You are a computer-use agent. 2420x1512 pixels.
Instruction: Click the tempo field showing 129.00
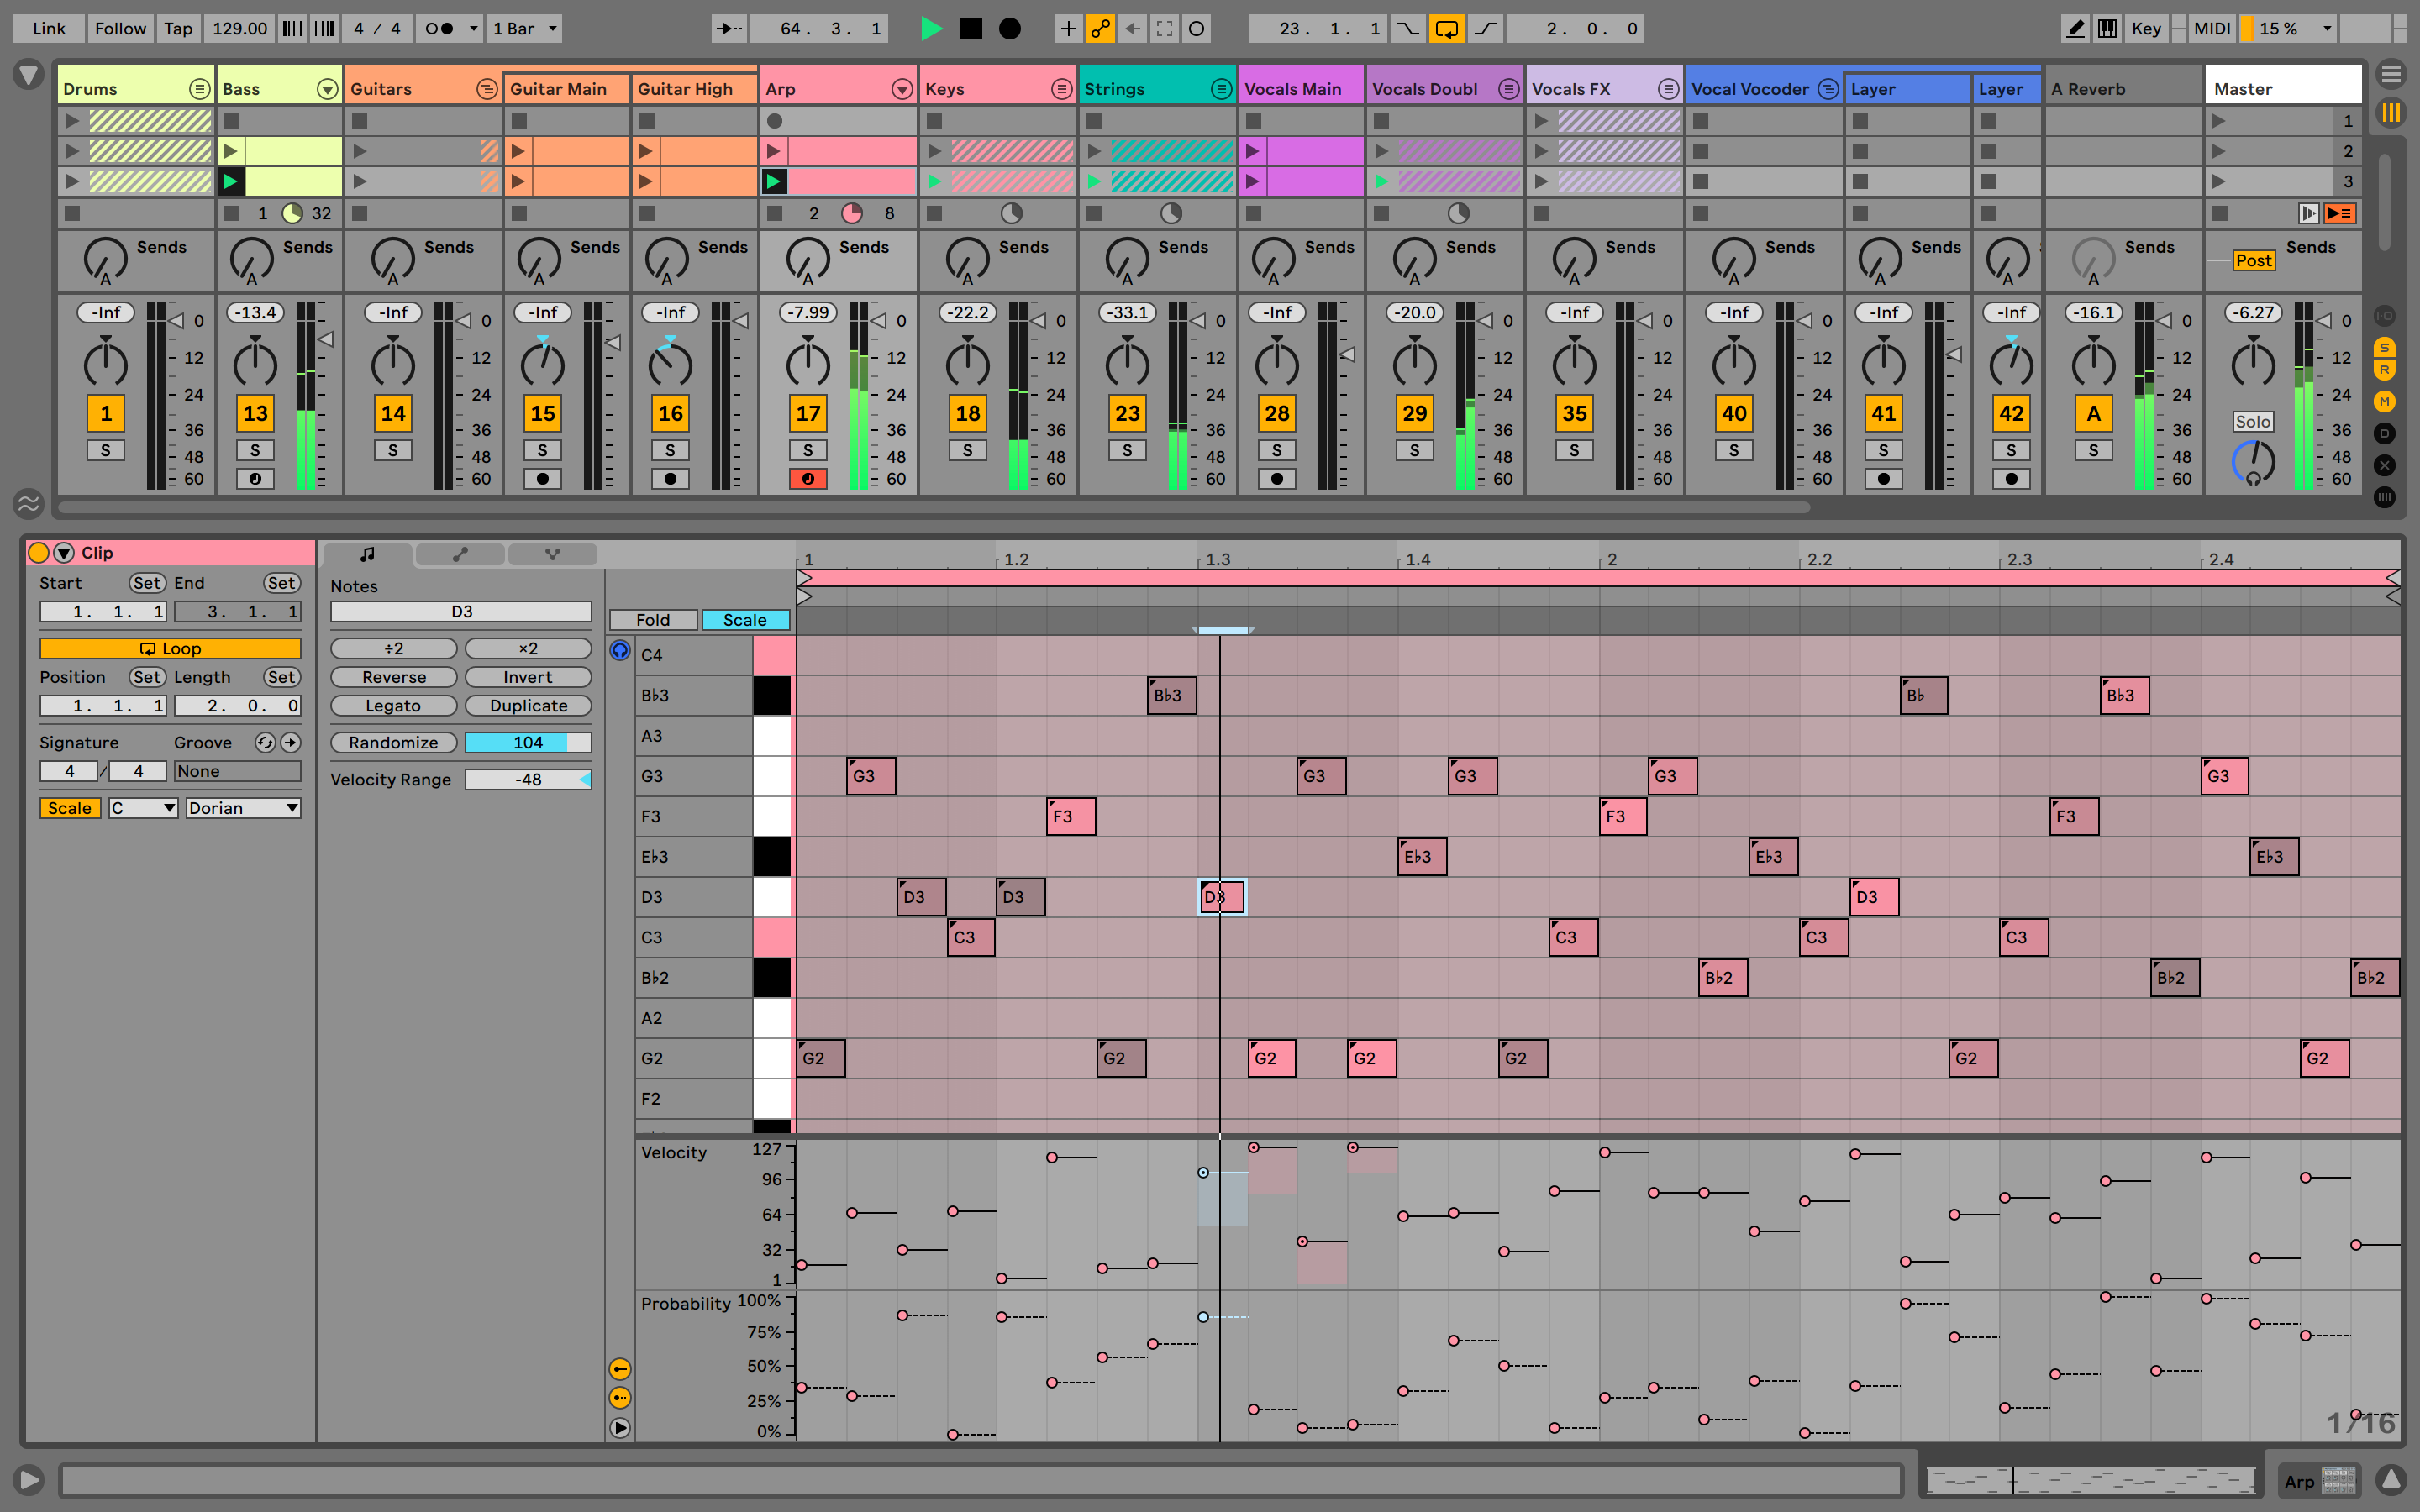click(x=239, y=28)
